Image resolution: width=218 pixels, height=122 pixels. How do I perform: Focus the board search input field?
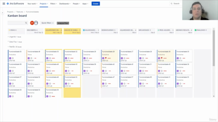(18, 23)
